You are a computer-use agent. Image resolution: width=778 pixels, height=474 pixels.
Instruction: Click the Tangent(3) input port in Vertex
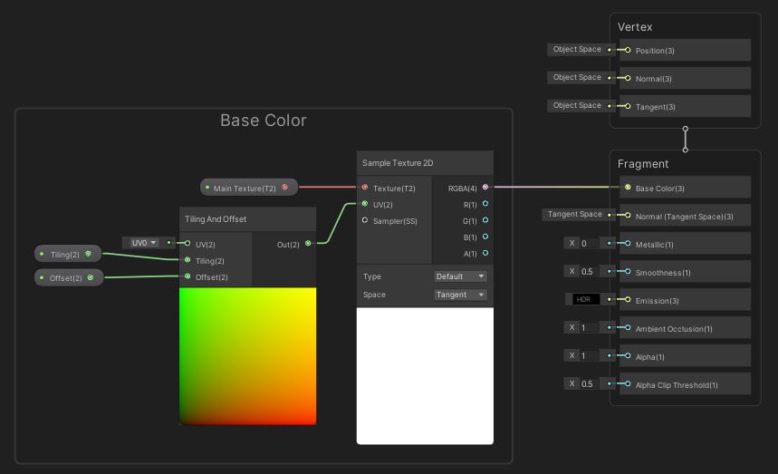628,106
